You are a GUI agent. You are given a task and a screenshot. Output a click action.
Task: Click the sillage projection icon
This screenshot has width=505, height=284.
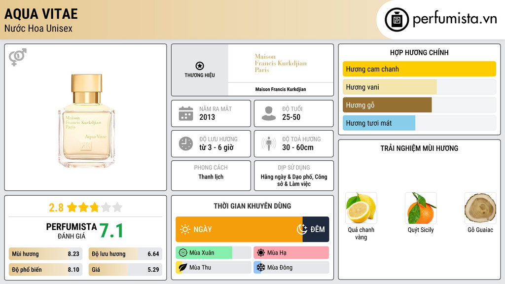click(268, 143)
